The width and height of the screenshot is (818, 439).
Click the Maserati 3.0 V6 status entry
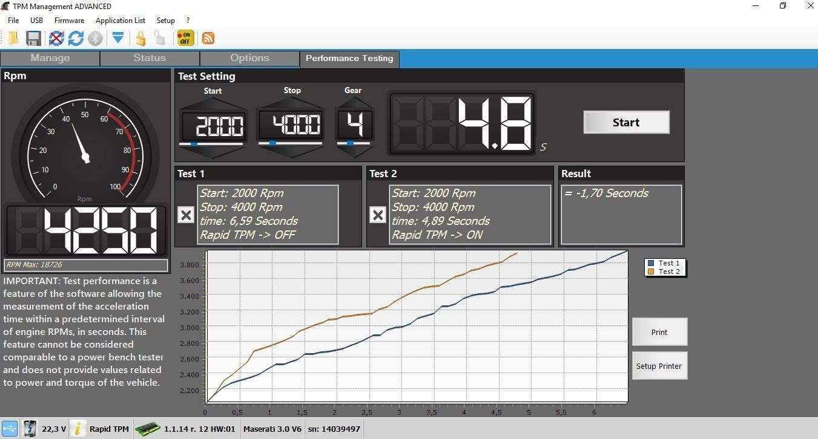[x=272, y=429]
